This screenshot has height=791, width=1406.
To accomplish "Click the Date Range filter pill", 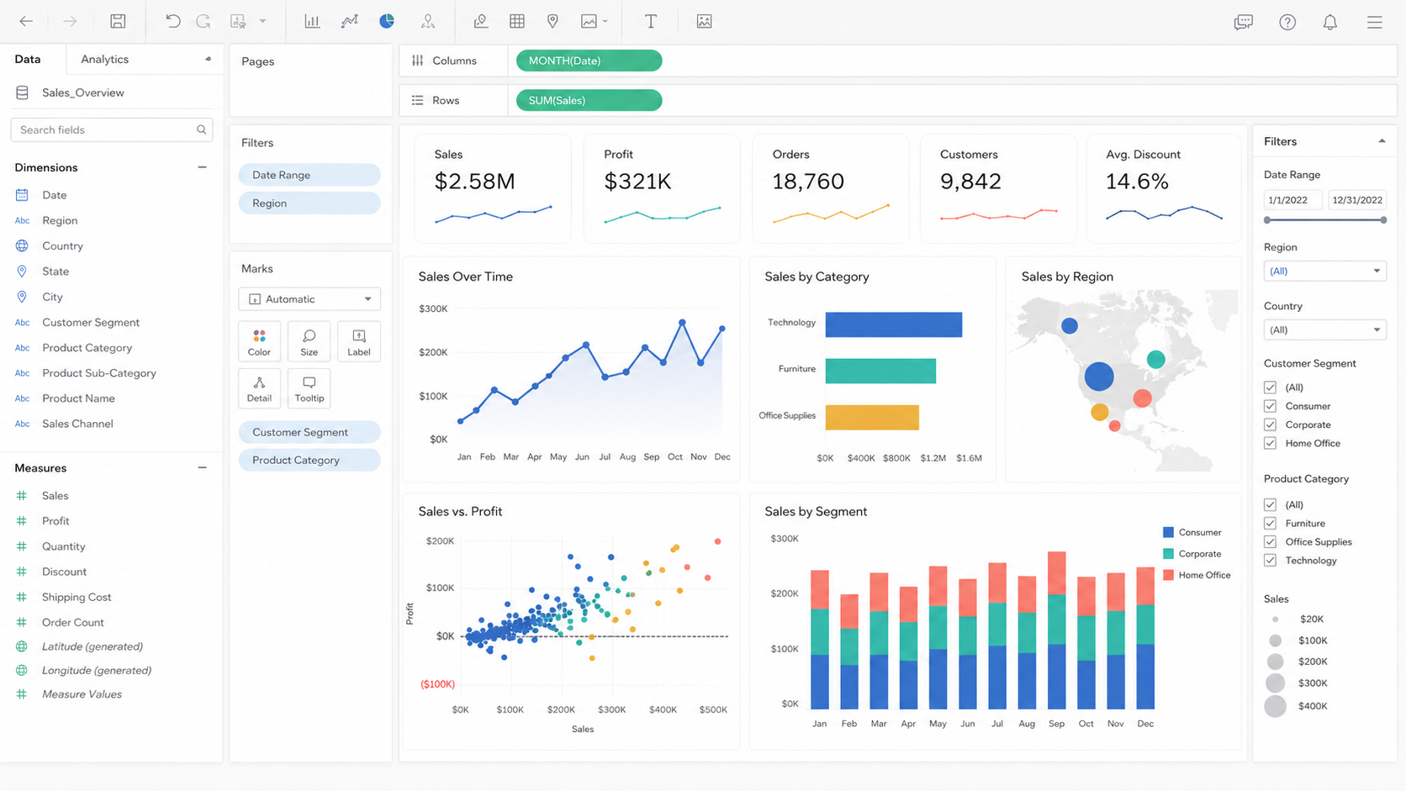I will (x=309, y=175).
